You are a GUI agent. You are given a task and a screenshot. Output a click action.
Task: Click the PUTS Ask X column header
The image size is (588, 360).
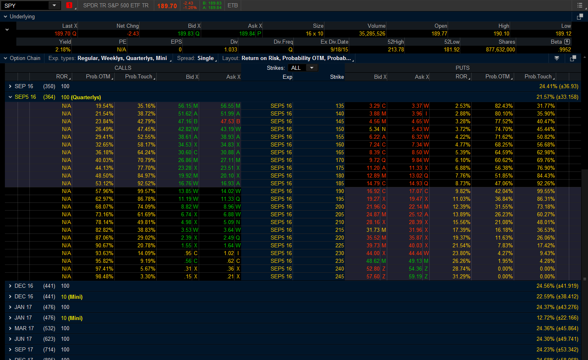click(422, 77)
